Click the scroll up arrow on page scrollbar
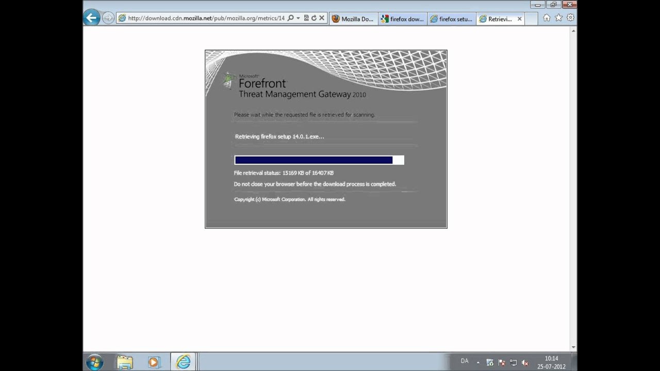Image resolution: width=660 pixels, height=371 pixels. pyautogui.click(x=573, y=31)
